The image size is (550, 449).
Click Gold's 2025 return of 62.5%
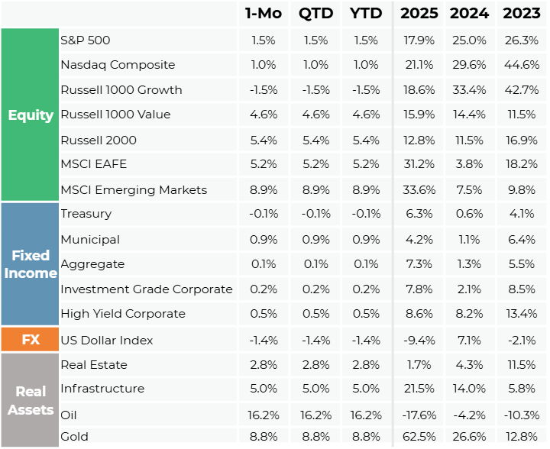coord(421,438)
